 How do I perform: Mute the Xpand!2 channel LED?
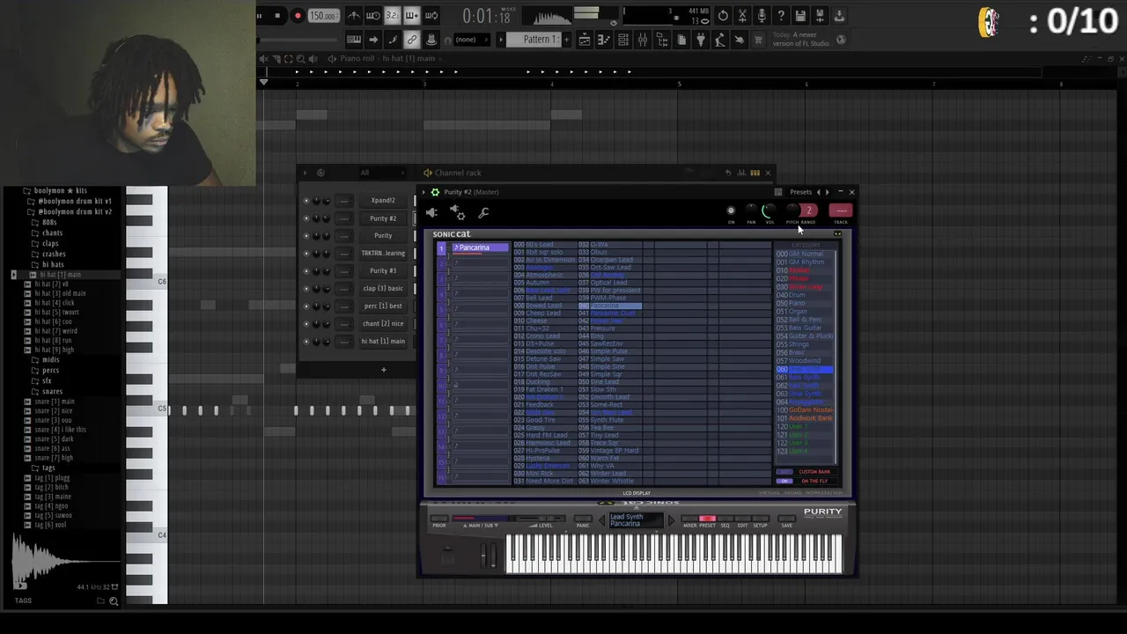(306, 201)
